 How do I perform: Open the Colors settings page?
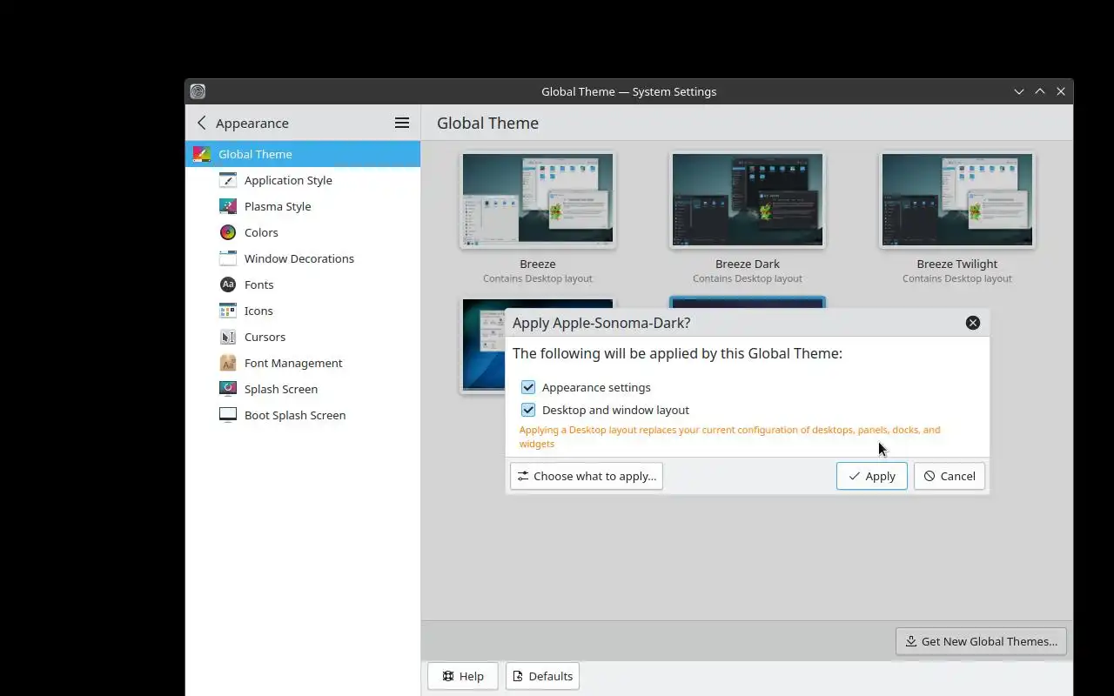click(303, 232)
